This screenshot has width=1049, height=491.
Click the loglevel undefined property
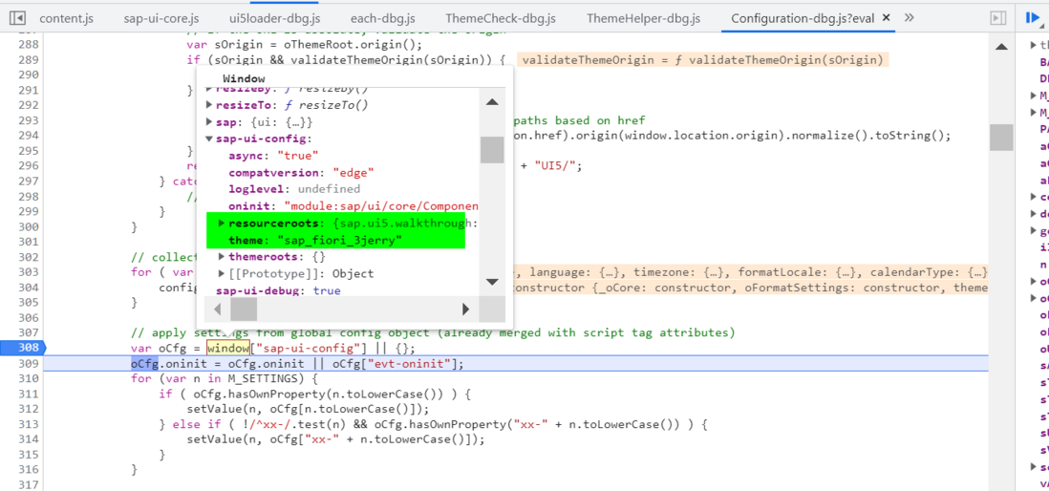(x=294, y=189)
